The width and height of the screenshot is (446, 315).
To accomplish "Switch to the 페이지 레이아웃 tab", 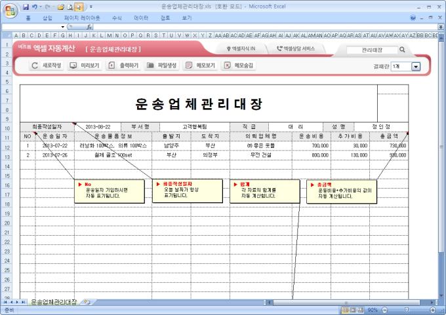I will tap(82, 18).
